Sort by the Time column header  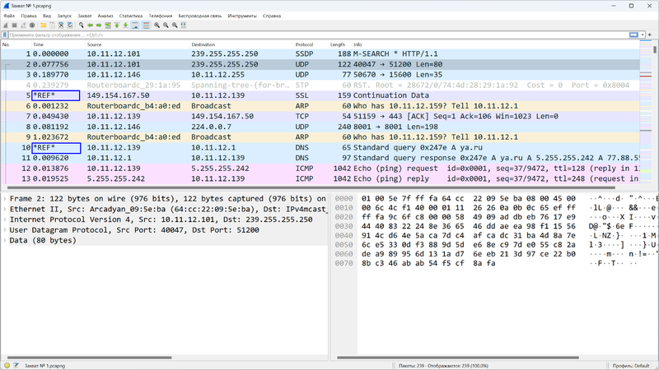pos(58,44)
